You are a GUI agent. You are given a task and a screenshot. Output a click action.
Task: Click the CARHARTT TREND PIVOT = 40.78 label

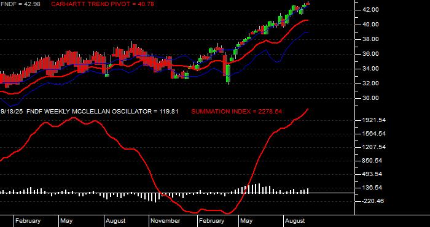click(103, 4)
